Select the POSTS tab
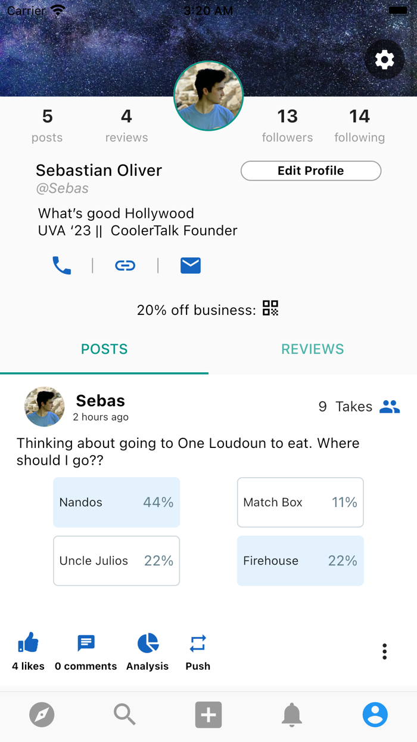Viewport: 417px width, 742px height. tap(104, 349)
